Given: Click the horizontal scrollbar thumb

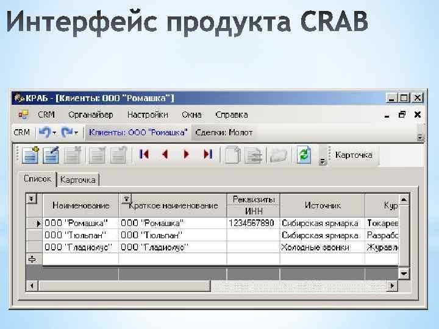Looking at the screenshot, I should pyautogui.click(x=124, y=286).
